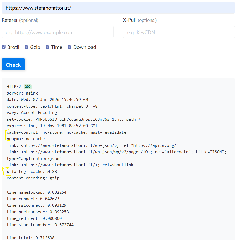Click the URL field containing stefanofattori.it
This screenshot has width=236, height=240.
pyautogui.click(x=118, y=8)
